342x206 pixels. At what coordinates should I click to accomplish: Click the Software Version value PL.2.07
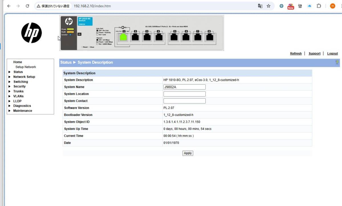tap(169, 108)
